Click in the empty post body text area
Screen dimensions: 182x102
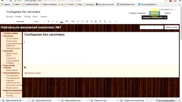pyautogui.click(x=101, y=51)
